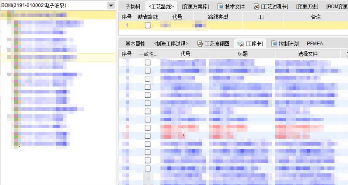The width and height of the screenshot is (348, 185).
Task: Click the 技术文件 tab document icon
Action: point(220,7)
